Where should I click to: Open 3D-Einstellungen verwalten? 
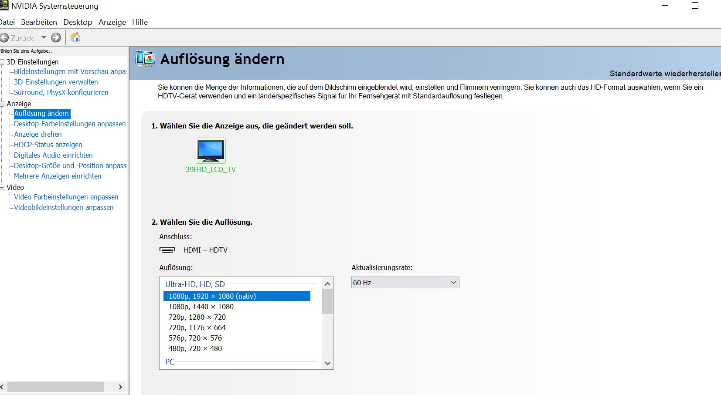pos(56,82)
